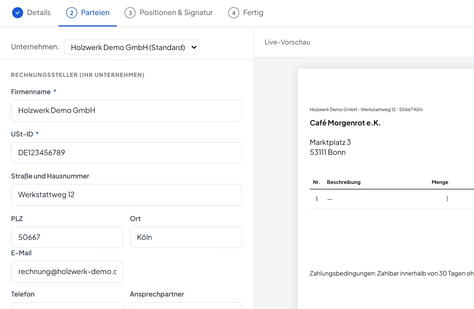This screenshot has height=309, width=474.
Task: Focus the E-Mail input field
Action: [x=67, y=272]
